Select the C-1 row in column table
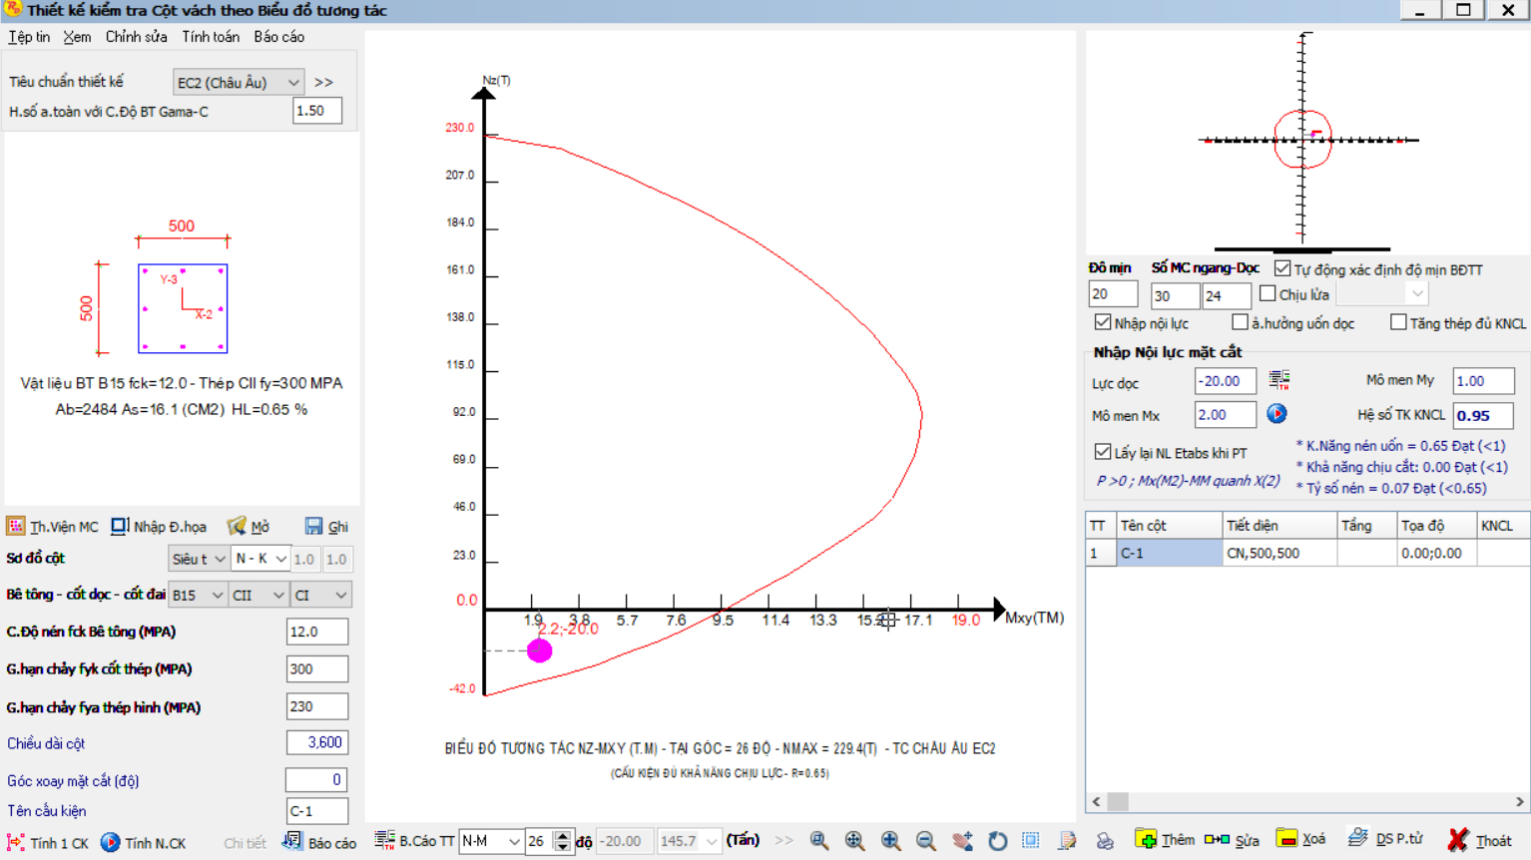 [1307, 553]
